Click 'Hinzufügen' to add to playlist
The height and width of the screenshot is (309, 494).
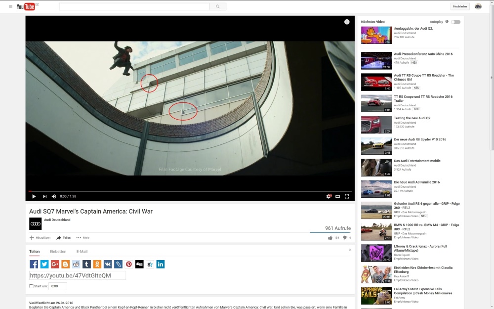pos(40,238)
